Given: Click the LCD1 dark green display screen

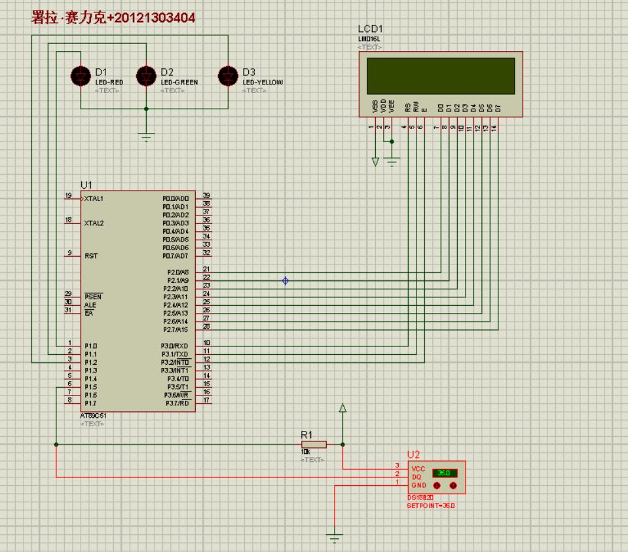Looking at the screenshot, I should coord(441,76).
